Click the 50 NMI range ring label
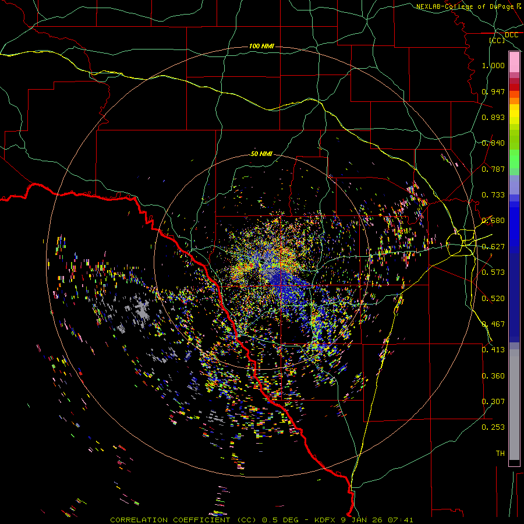 coord(261,154)
